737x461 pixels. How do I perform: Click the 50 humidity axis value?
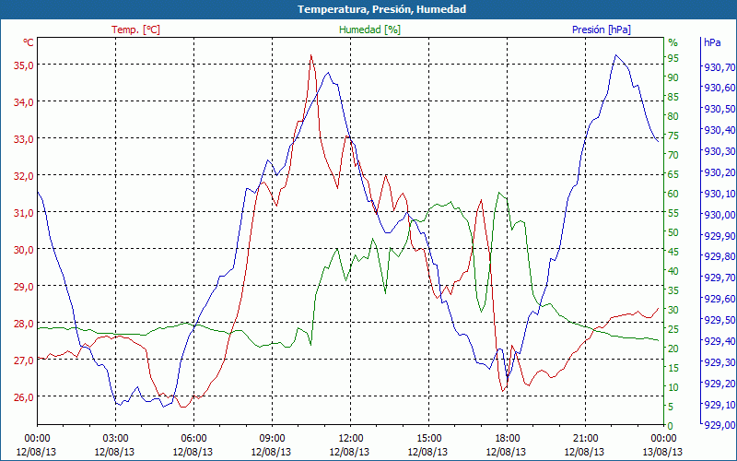point(673,232)
